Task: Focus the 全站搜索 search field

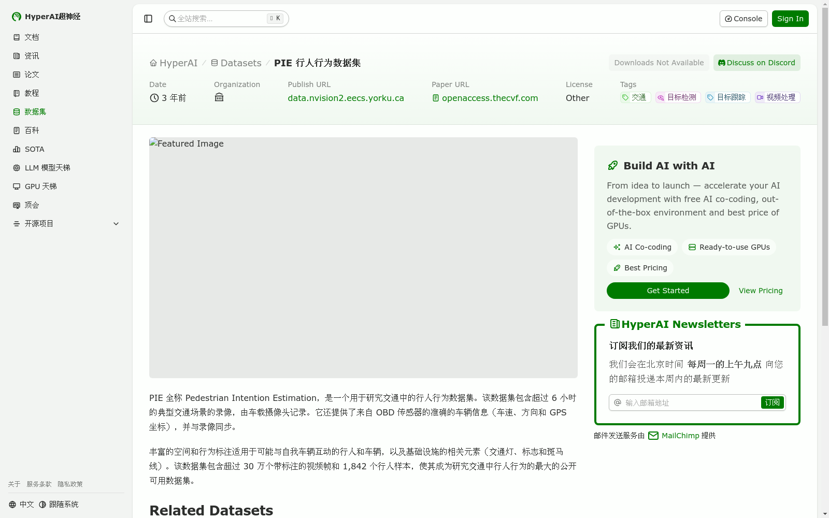Action: (226, 19)
